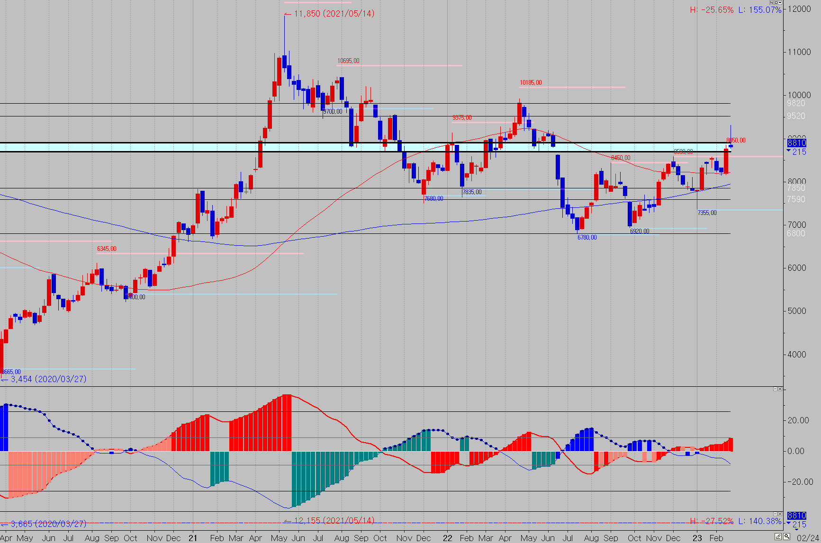Image resolution: width=821 pixels, height=543 pixels.
Task: Click the 9820 level on the price axis
Action: [x=796, y=104]
